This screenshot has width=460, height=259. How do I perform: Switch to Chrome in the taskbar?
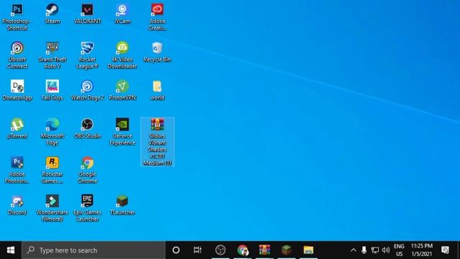tap(242, 250)
